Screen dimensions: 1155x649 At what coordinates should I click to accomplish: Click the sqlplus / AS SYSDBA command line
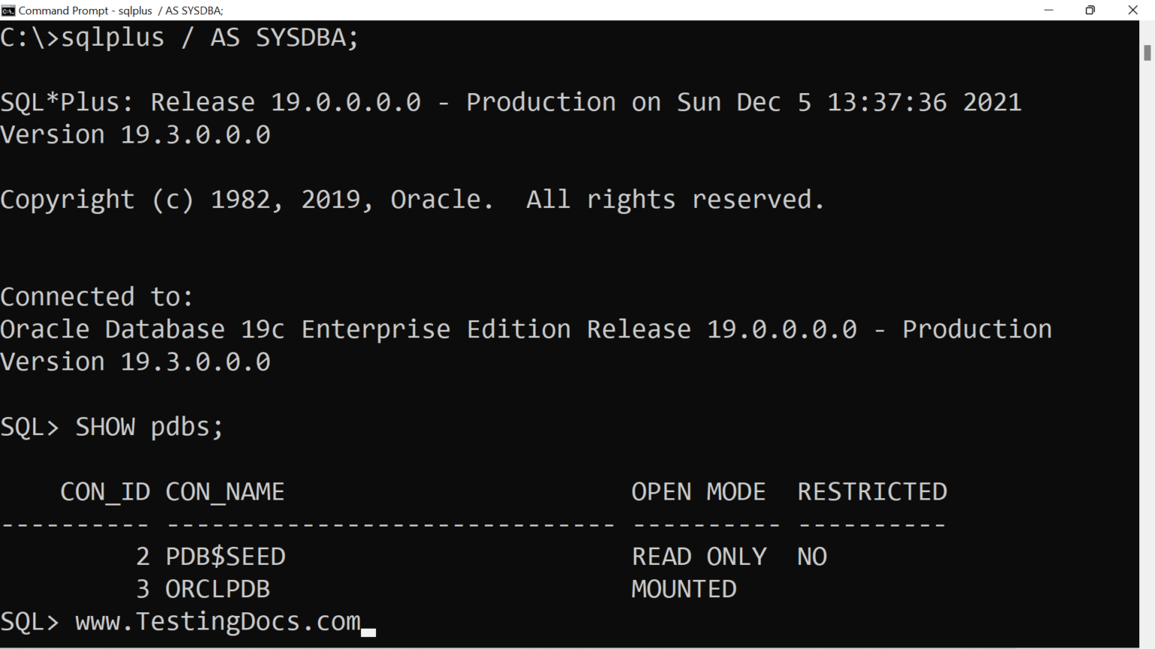tap(180, 37)
